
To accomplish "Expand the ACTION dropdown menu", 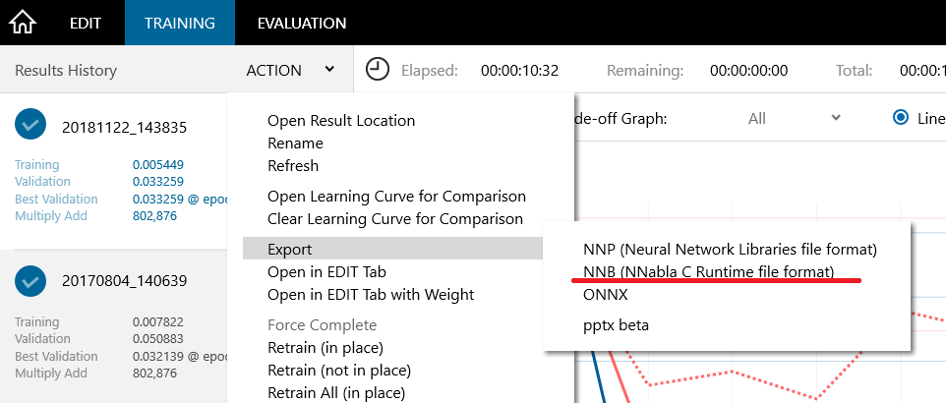I will tap(290, 70).
